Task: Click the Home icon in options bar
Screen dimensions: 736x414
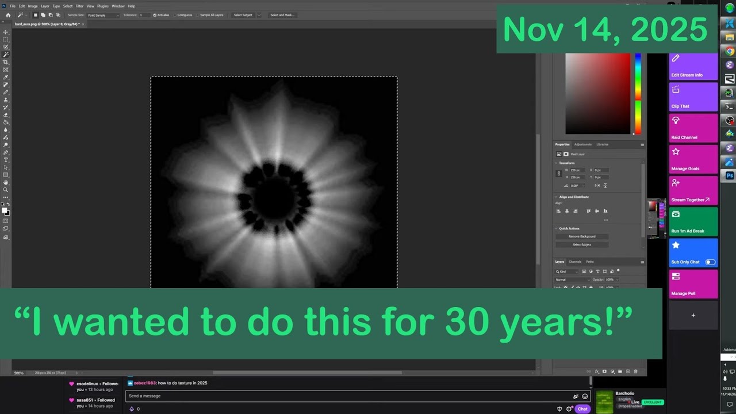Action: pos(8,15)
